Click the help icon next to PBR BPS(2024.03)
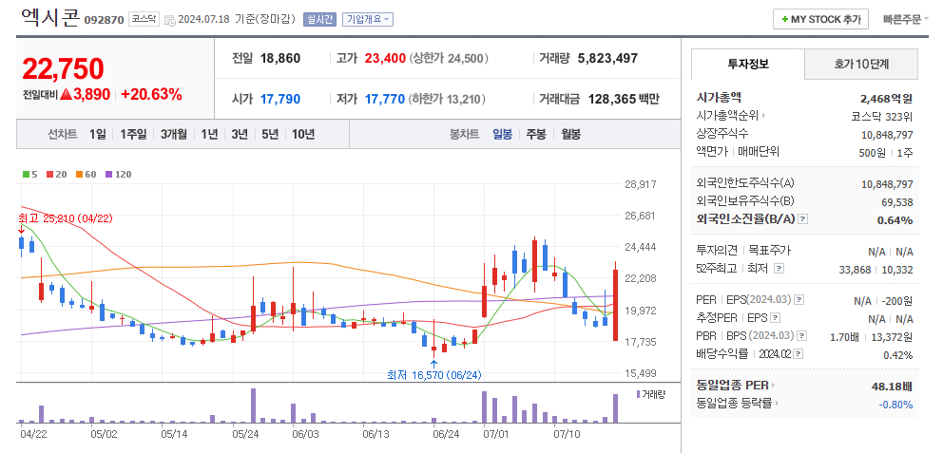The image size is (943, 453). click(801, 336)
